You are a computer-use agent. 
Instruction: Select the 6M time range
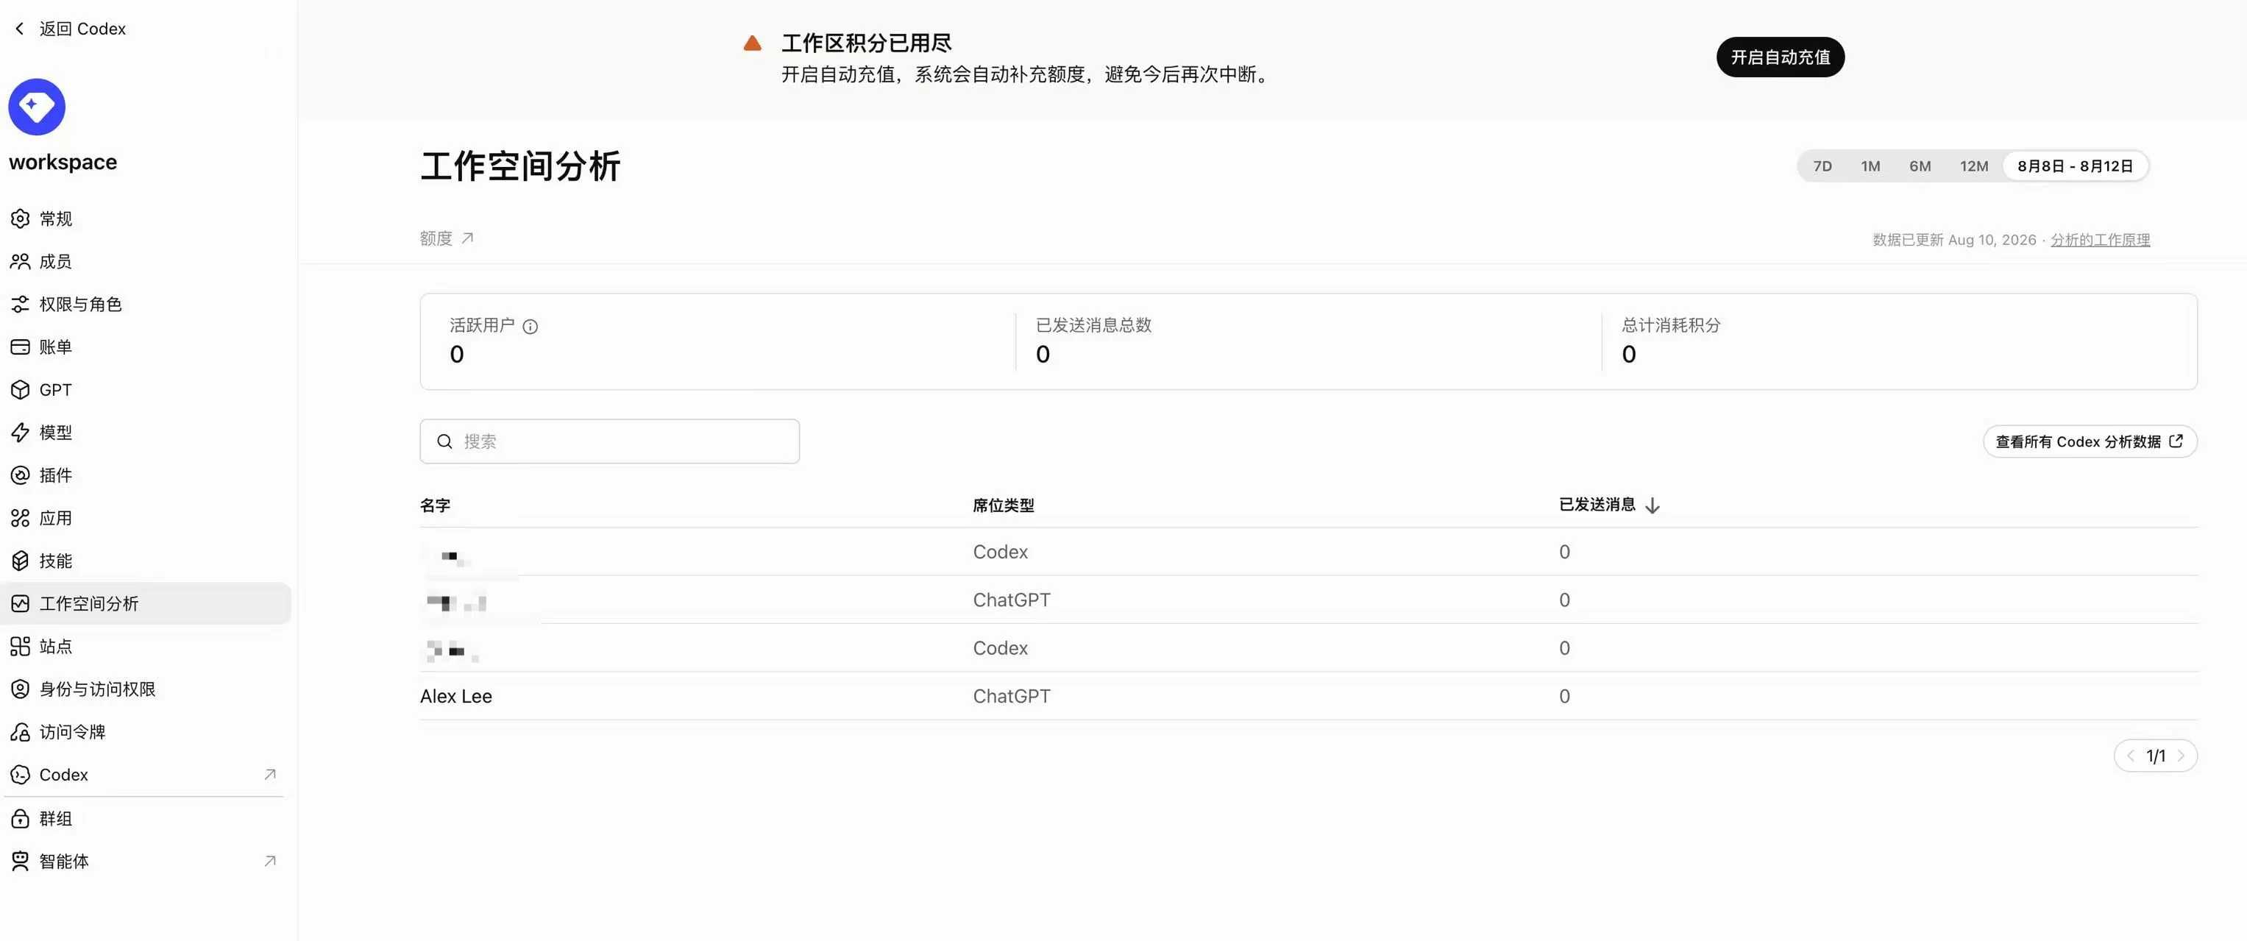(1920, 166)
